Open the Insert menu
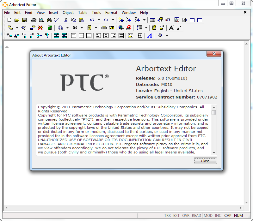 point(53,13)
